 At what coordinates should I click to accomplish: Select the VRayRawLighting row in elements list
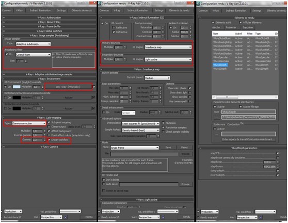245,42
